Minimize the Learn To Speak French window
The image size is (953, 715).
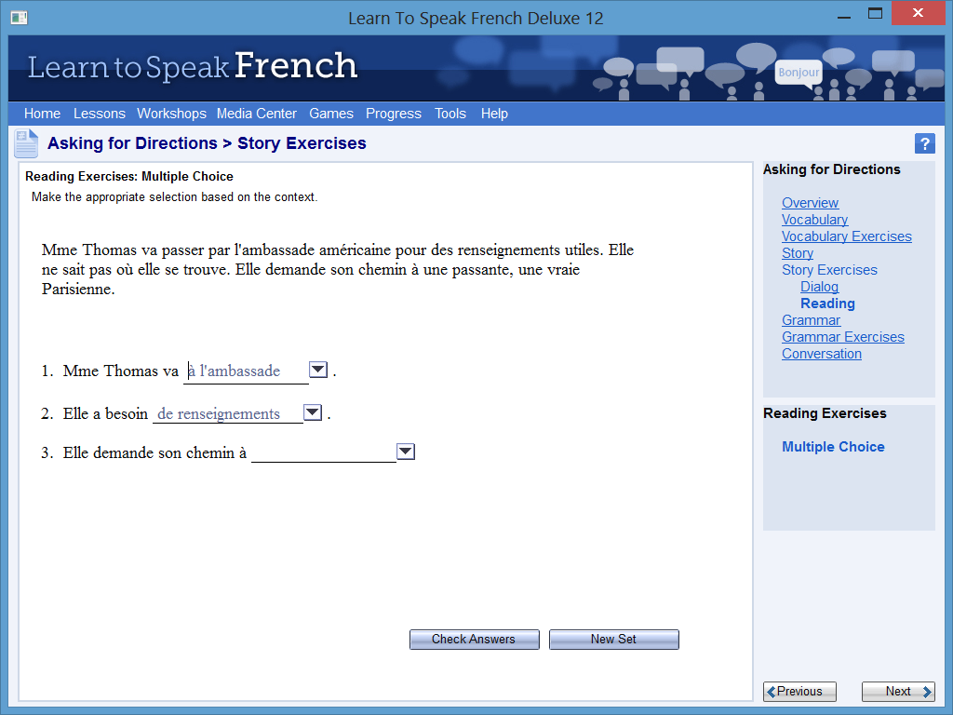click(843, 17)
